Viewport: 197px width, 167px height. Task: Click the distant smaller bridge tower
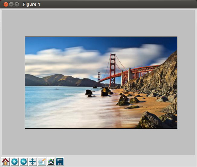click(99, 78)
